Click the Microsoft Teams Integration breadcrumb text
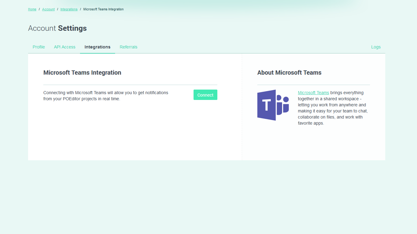Image resolution: width=417 pixels, height=234 pixels. point(103,9)
